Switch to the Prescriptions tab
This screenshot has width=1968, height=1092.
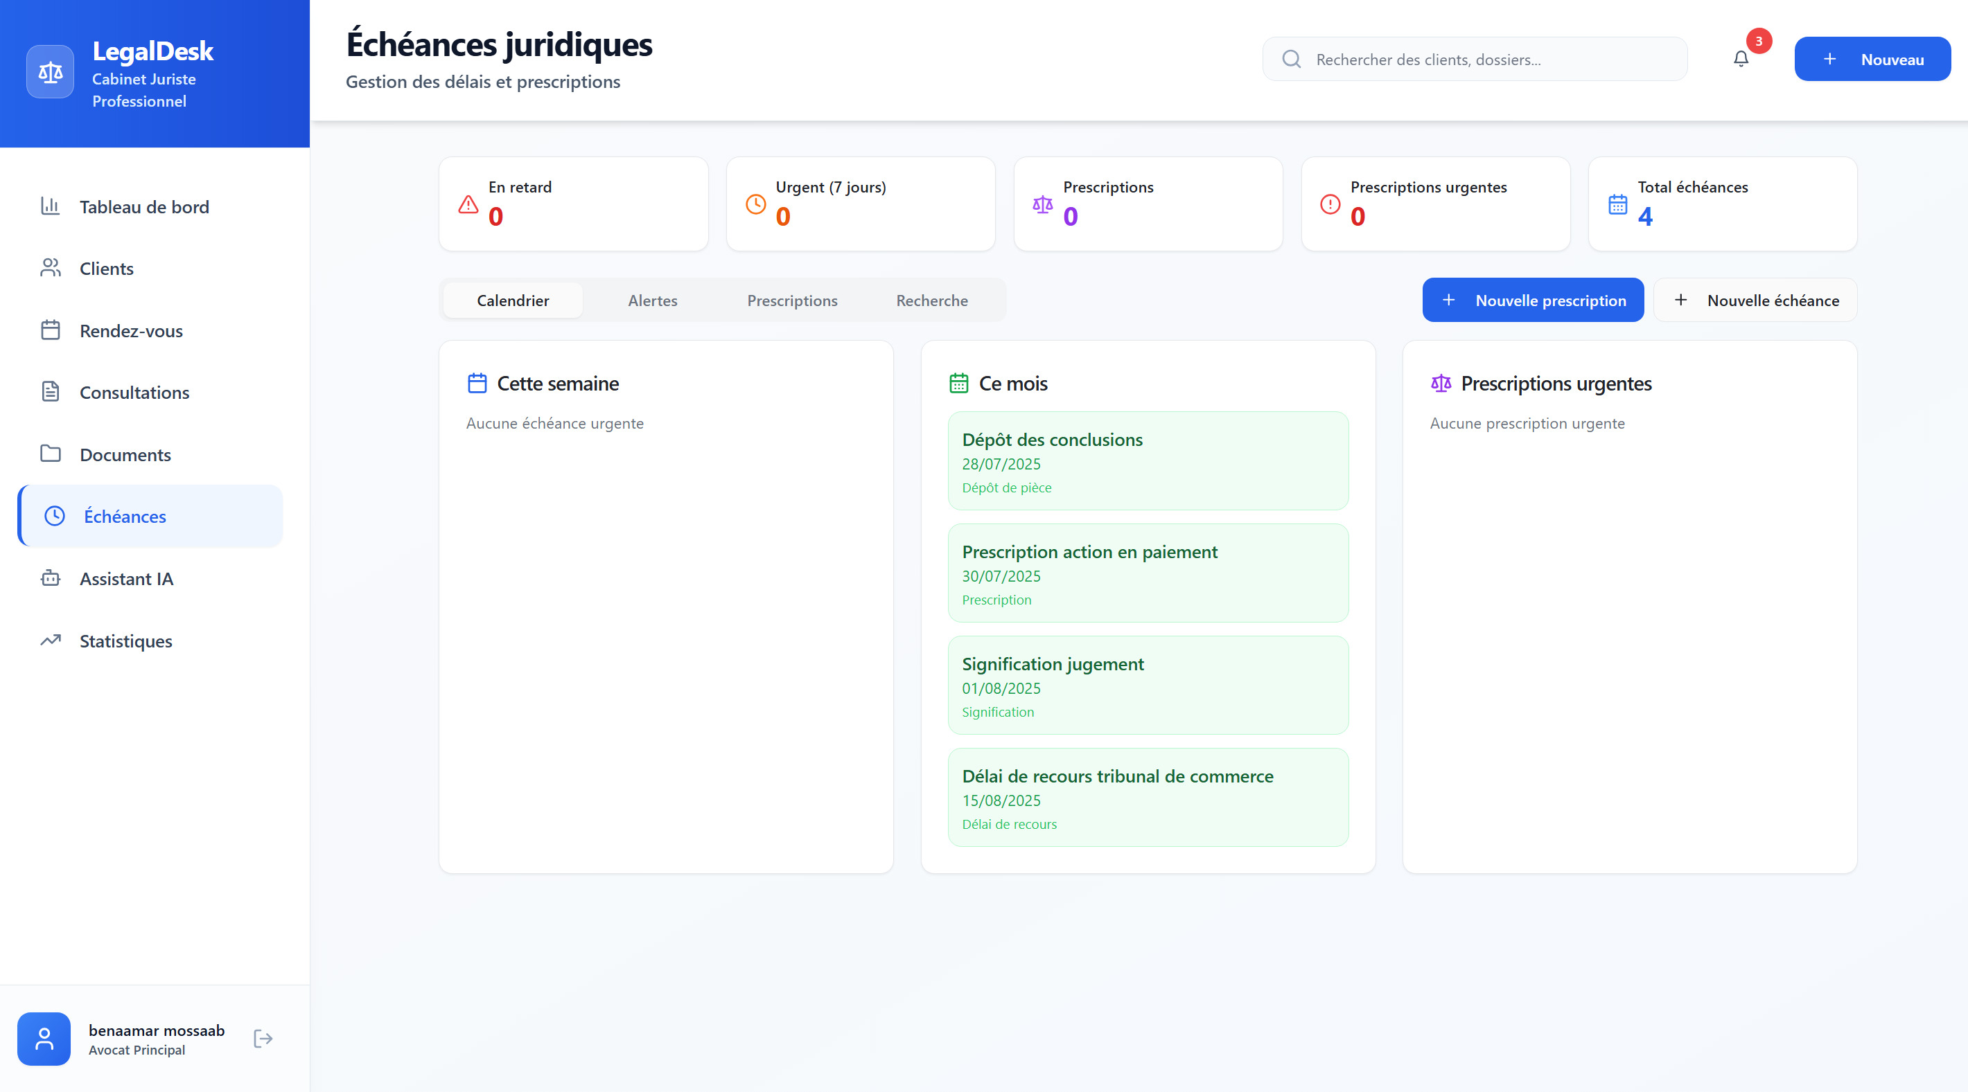[791, 300]
